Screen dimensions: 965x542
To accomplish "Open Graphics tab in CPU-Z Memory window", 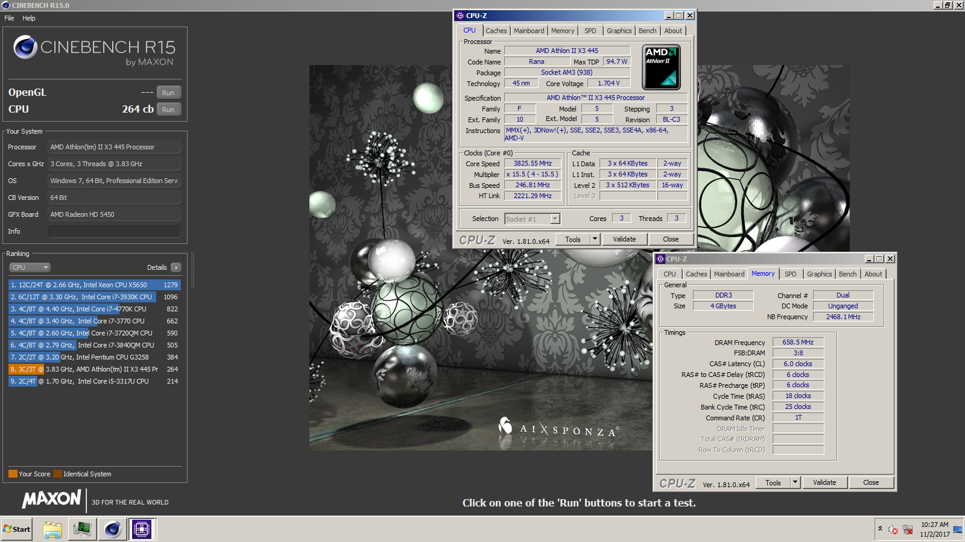I will [x=820, y=274].
